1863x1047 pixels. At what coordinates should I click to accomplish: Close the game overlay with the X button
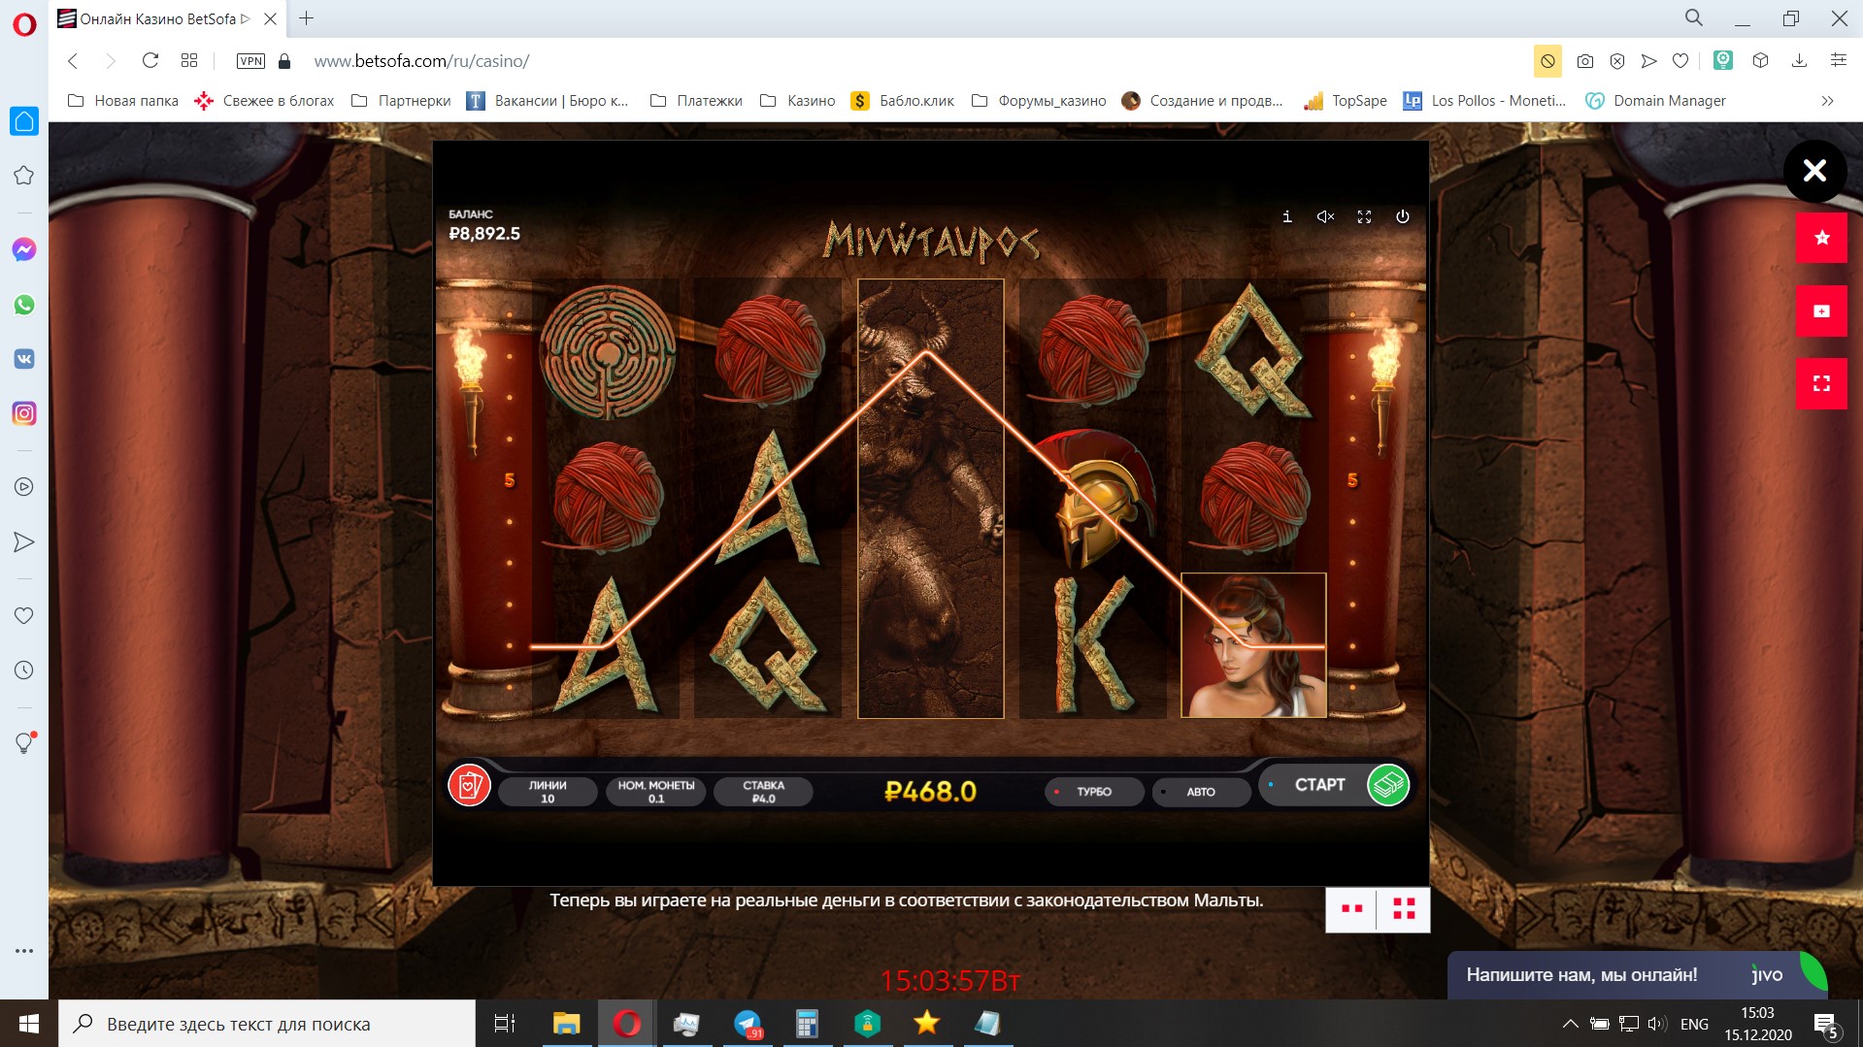pyautogui.click(x=1814, y=172)
